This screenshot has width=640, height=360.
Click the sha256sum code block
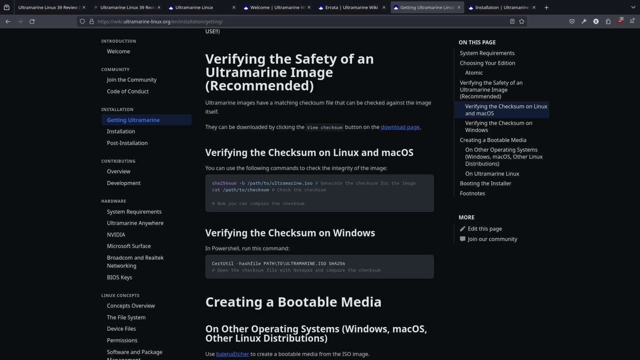(320, 193)
